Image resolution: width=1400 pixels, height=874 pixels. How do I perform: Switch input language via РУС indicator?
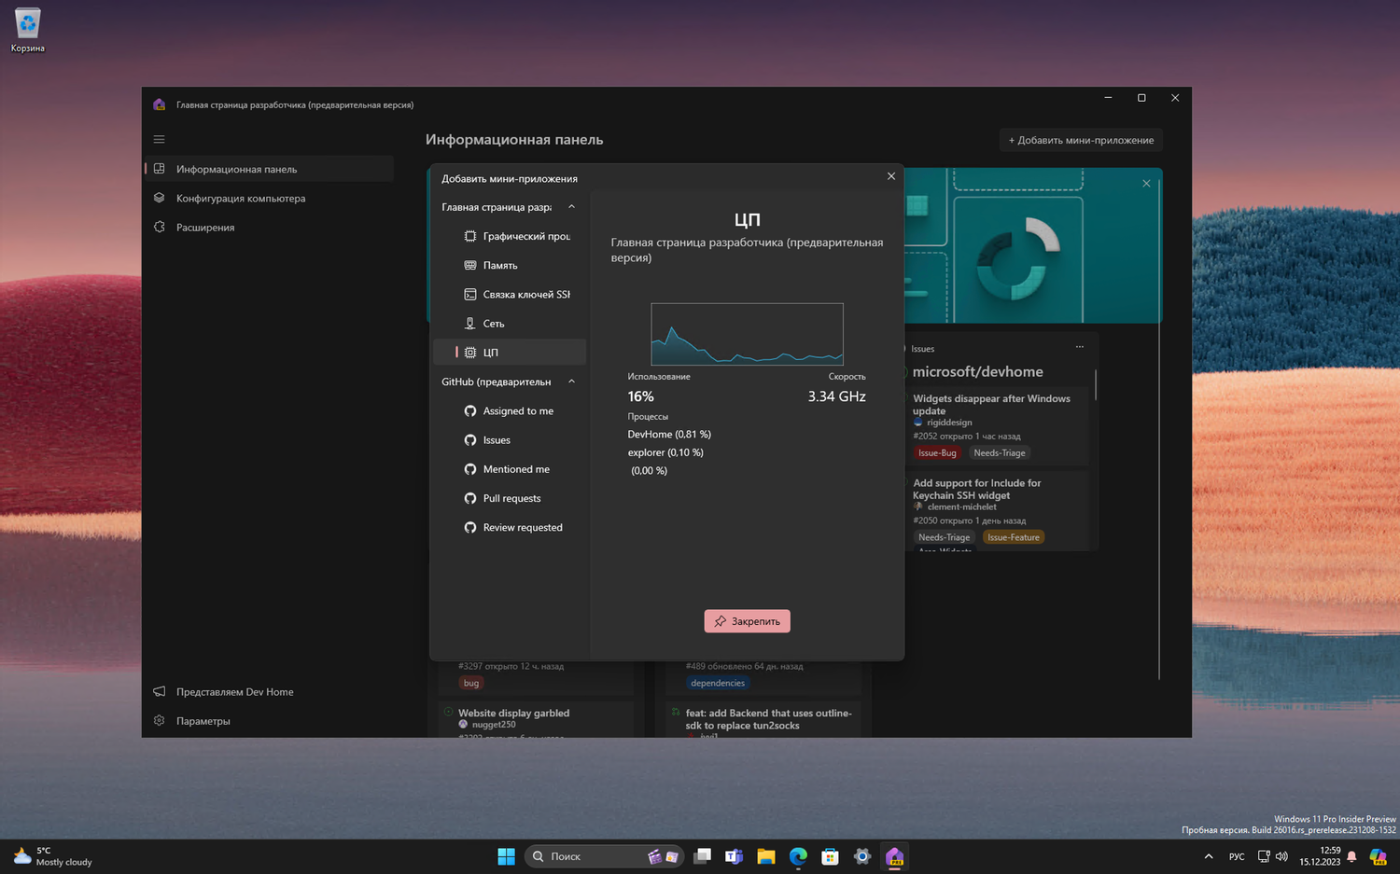point(1237,856)
